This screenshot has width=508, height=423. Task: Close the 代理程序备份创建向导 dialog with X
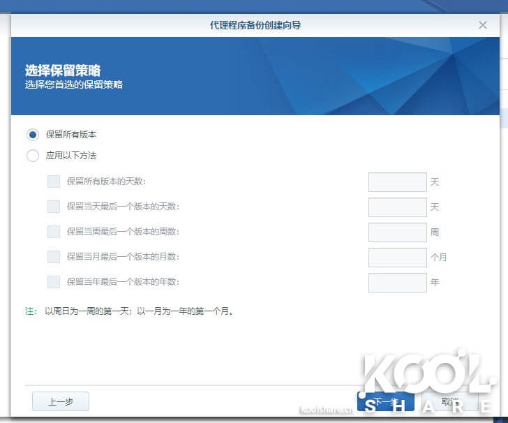tap(482, 24)
